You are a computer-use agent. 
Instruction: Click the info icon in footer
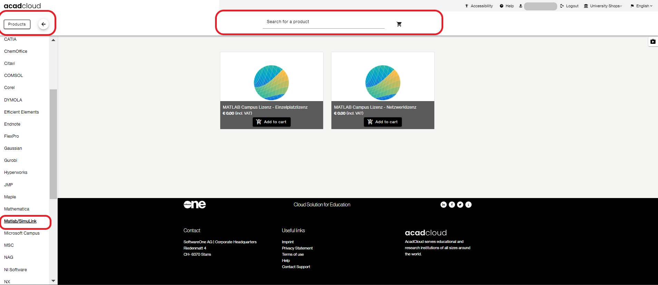pyautogui.click(x=468, y=205)
